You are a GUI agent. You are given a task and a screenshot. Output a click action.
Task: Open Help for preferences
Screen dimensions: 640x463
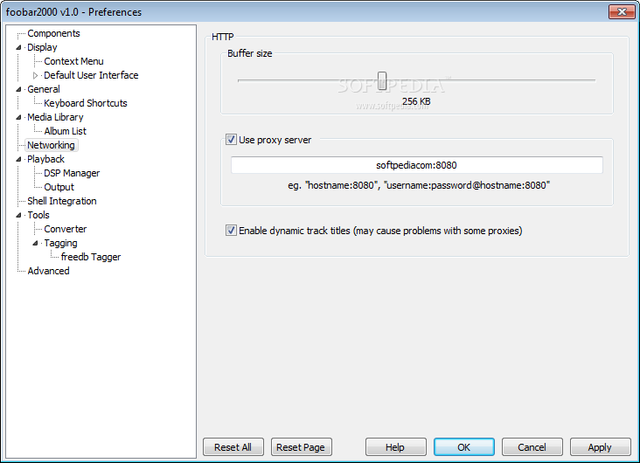click(x=396, y=447)
